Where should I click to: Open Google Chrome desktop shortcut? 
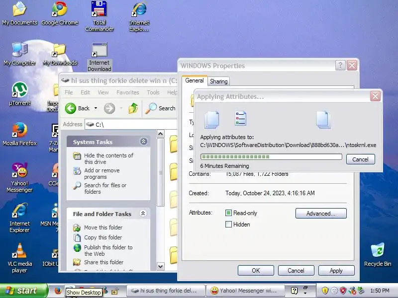[x=59, y=13]
